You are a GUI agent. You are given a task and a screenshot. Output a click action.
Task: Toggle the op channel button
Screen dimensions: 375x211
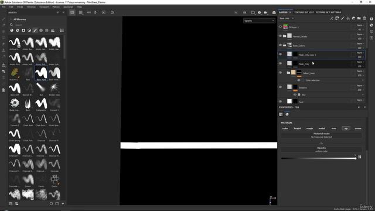[x=346, y=128]
